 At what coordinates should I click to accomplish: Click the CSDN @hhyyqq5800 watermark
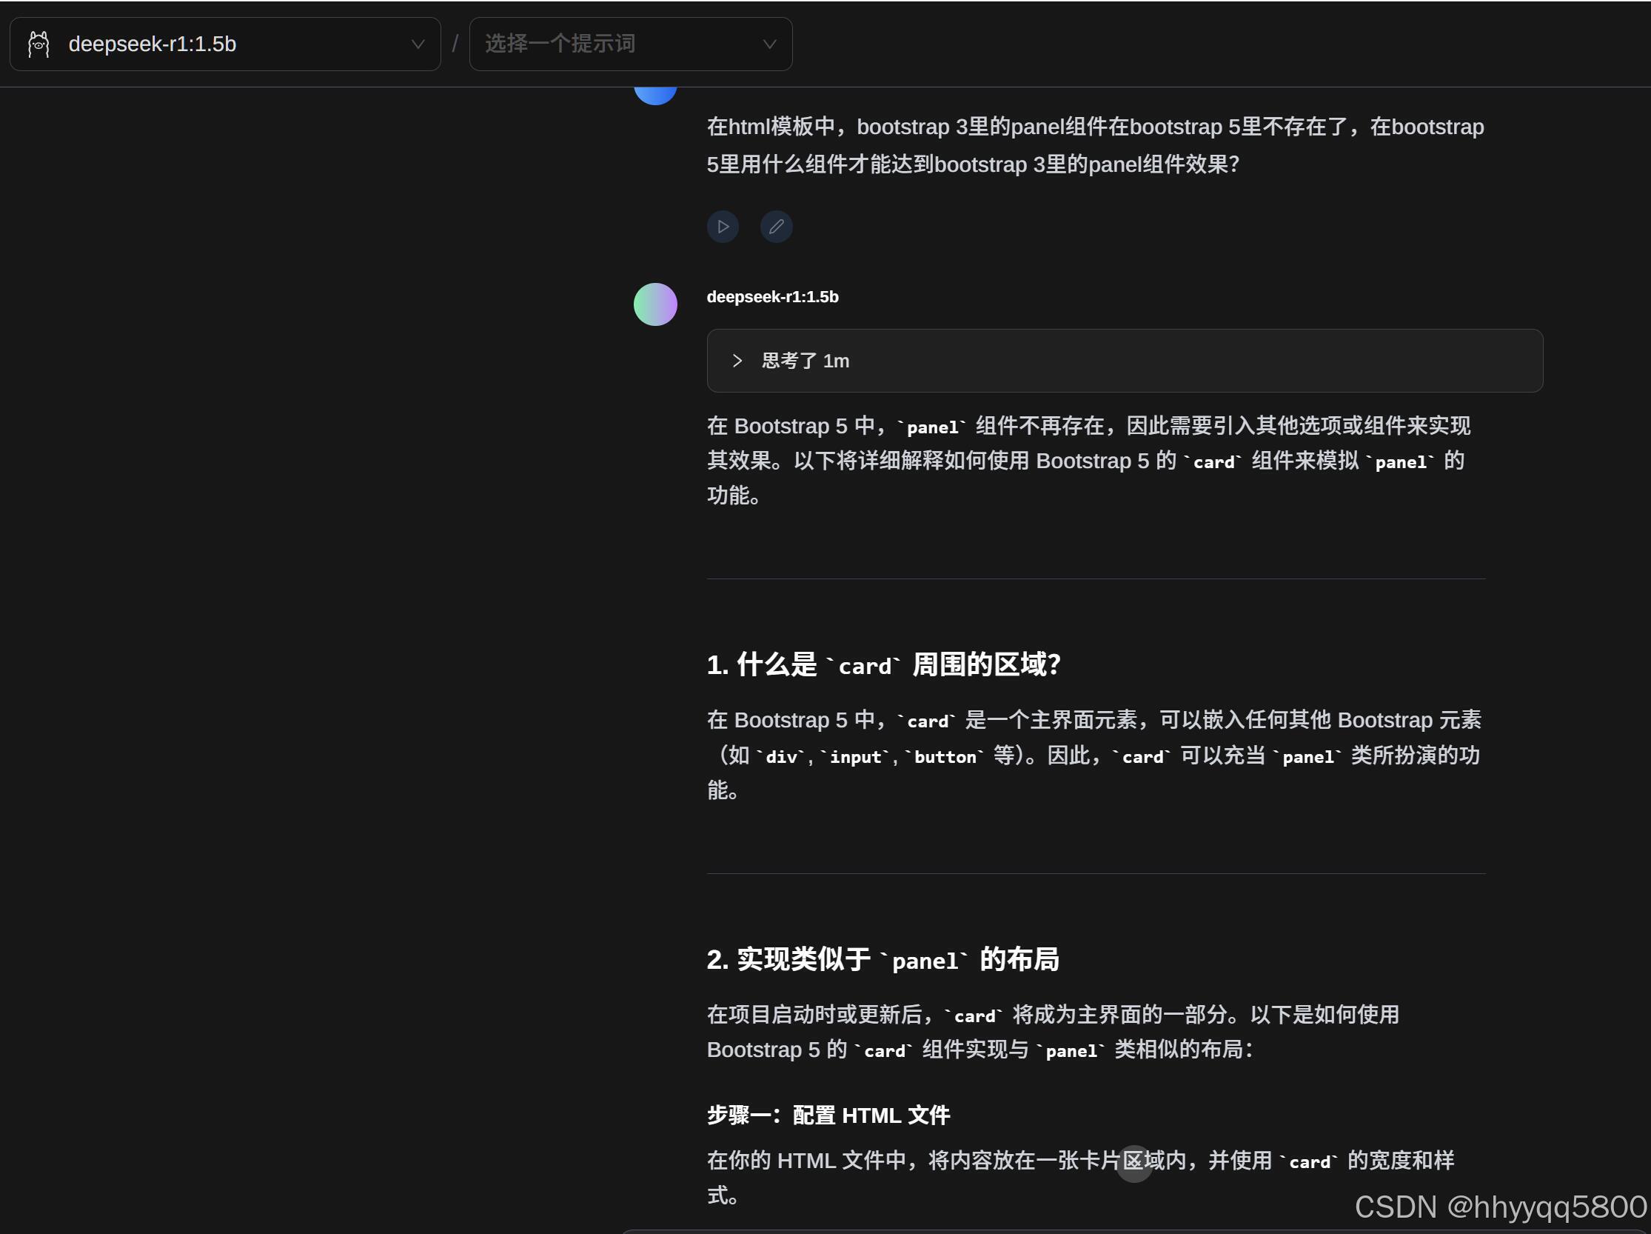(x=1499, y=1207)
